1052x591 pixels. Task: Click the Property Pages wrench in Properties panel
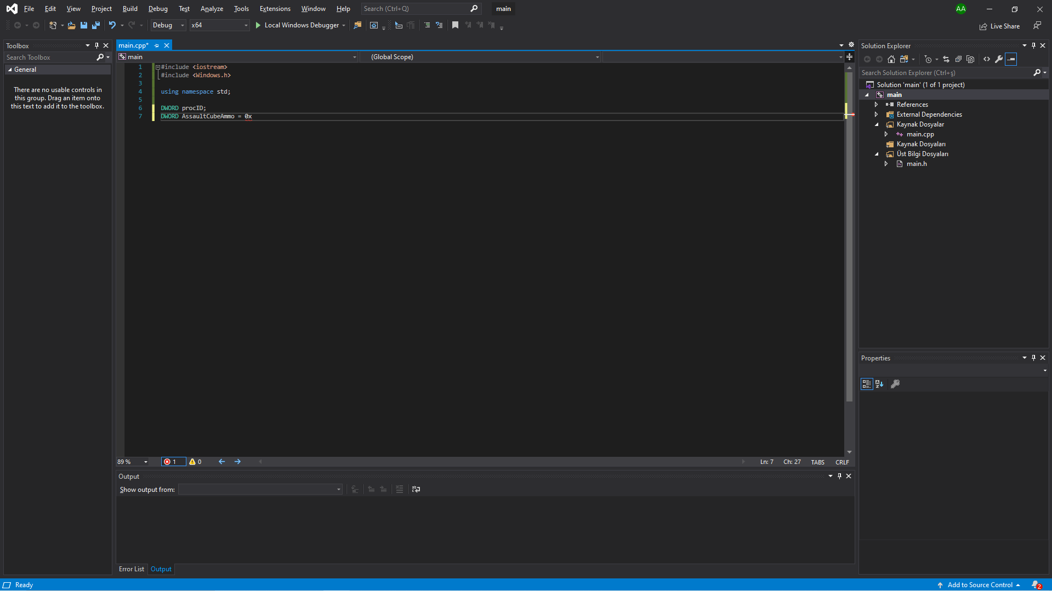click(895, 384)
